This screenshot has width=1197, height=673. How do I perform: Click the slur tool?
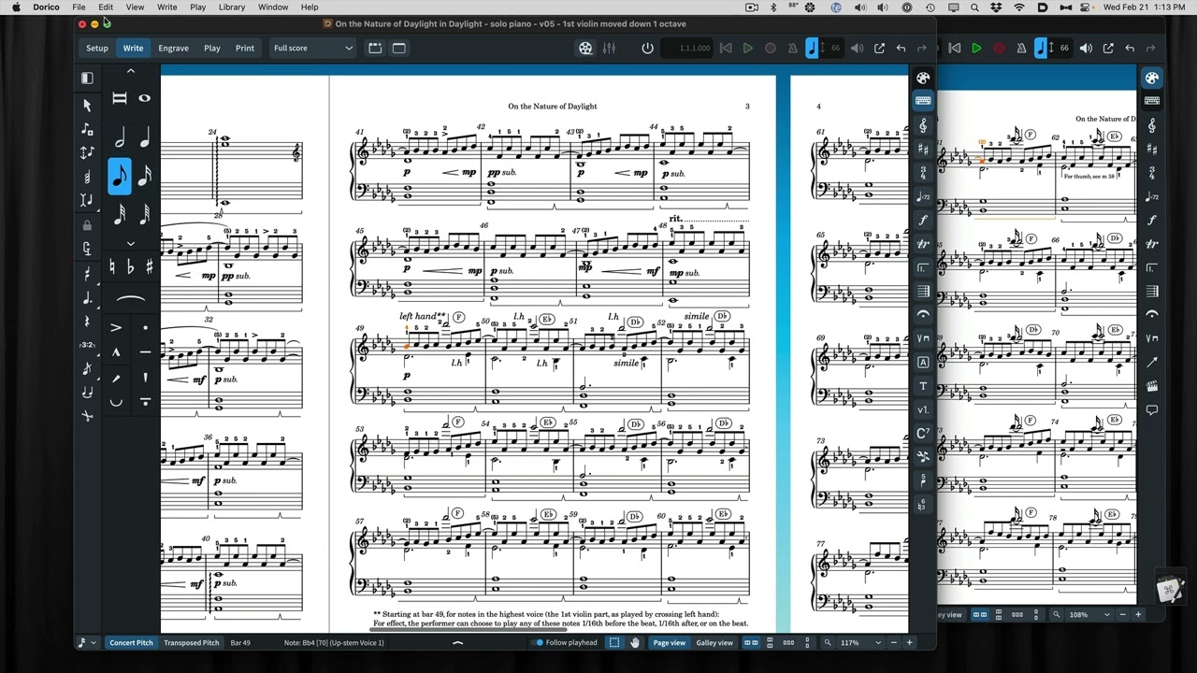click(131, 299)
